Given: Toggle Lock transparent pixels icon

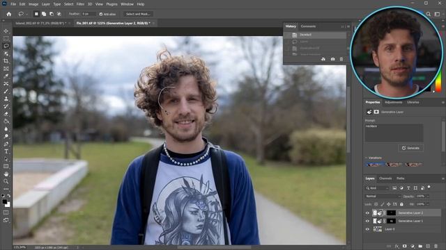Looking at the screenshot, I should (376, 204).
